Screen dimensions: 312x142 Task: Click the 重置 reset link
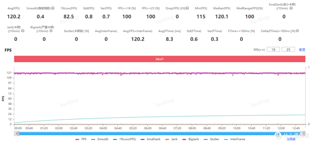302,50
